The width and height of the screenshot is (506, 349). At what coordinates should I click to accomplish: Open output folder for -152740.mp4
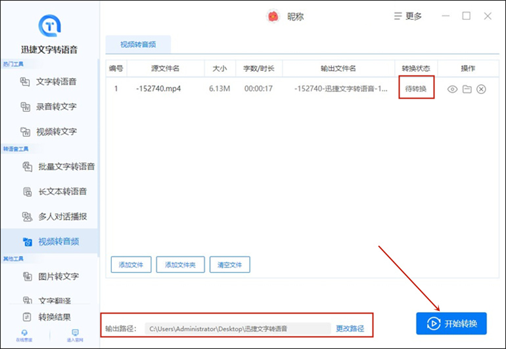point(467,89)
